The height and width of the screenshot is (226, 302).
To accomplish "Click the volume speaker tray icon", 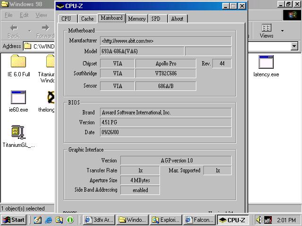I will click(259, 220).
